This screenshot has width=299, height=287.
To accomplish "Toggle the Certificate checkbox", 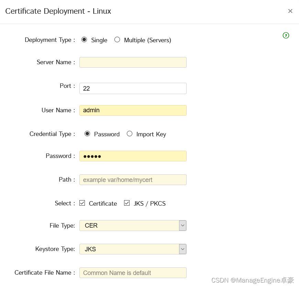I will [82, 203].
